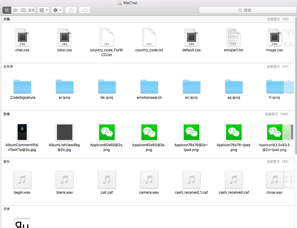Select the cash_received.caf audio file
297x228 pixels.
[x=234, y=180]
